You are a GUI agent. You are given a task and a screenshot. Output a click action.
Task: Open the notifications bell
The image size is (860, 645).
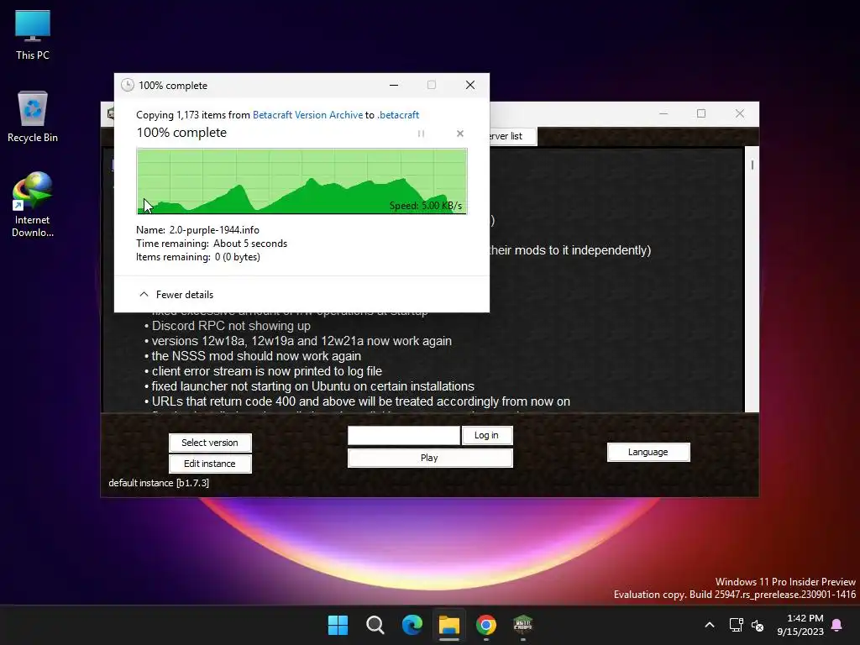(x=837, y=625)
